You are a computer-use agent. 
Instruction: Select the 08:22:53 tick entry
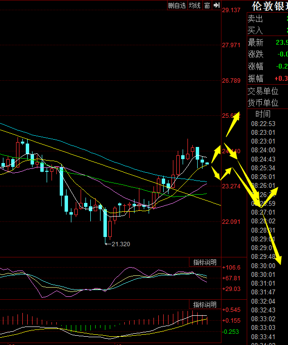(x=263, y=124)
